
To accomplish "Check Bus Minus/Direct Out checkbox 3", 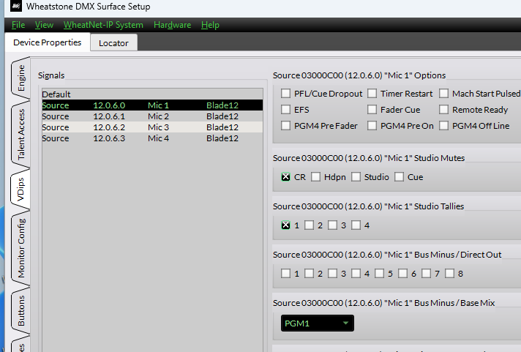I will coord(332,273).
